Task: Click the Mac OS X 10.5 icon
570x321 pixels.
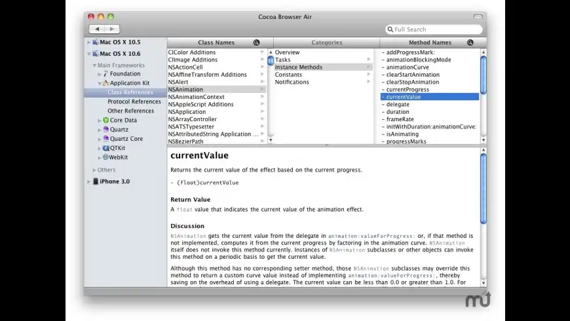Action: [x=96, y=42]
